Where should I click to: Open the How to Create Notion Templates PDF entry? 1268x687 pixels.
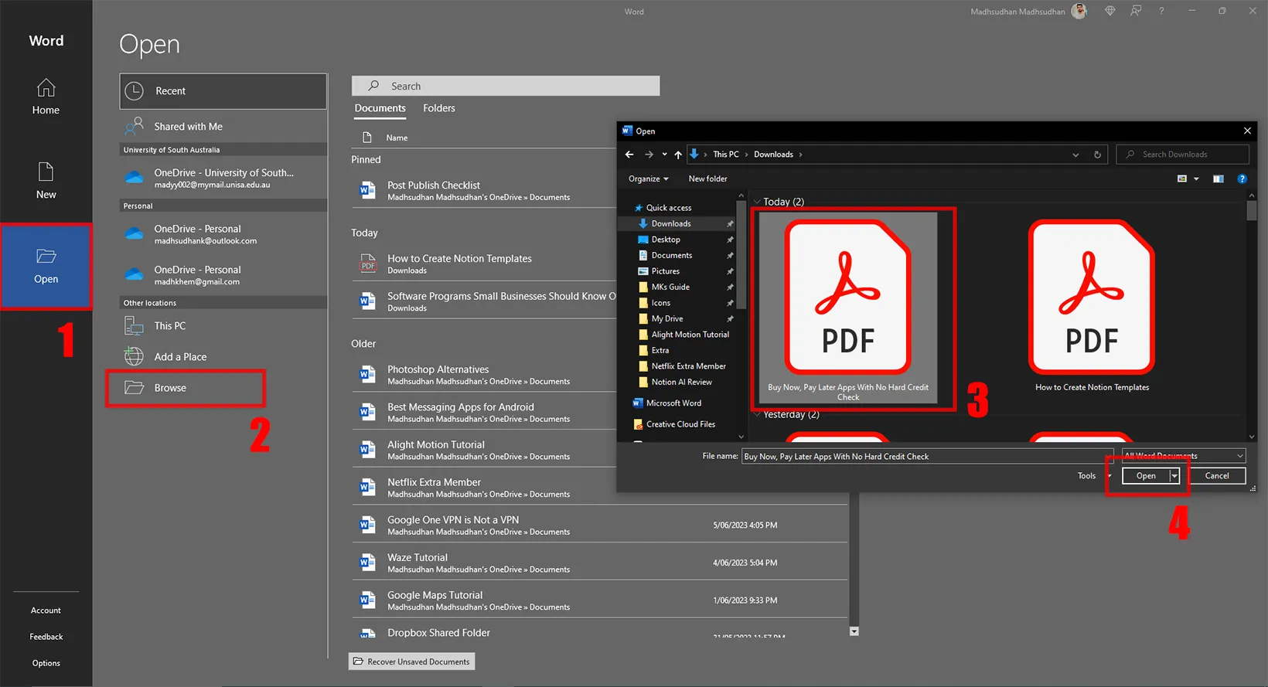pyautogui.click(x=483, y=264)
